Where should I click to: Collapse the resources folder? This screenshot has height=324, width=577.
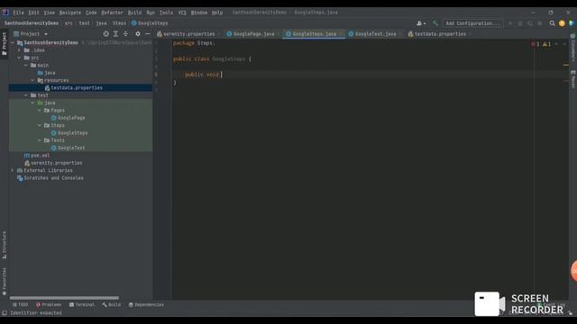32,80
